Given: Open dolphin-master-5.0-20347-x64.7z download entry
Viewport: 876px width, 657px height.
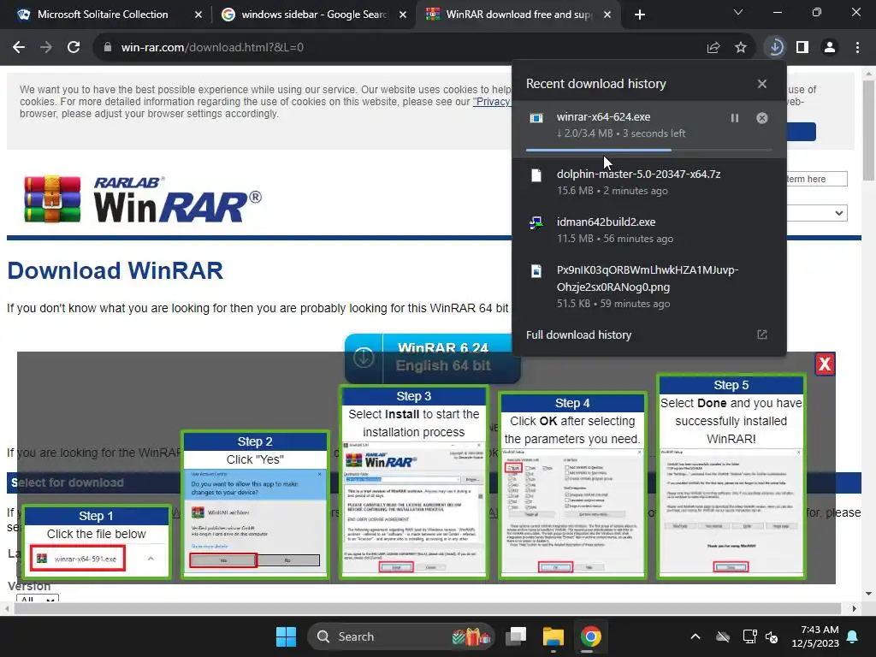Looking at the screenshot, I should point(649,182).
